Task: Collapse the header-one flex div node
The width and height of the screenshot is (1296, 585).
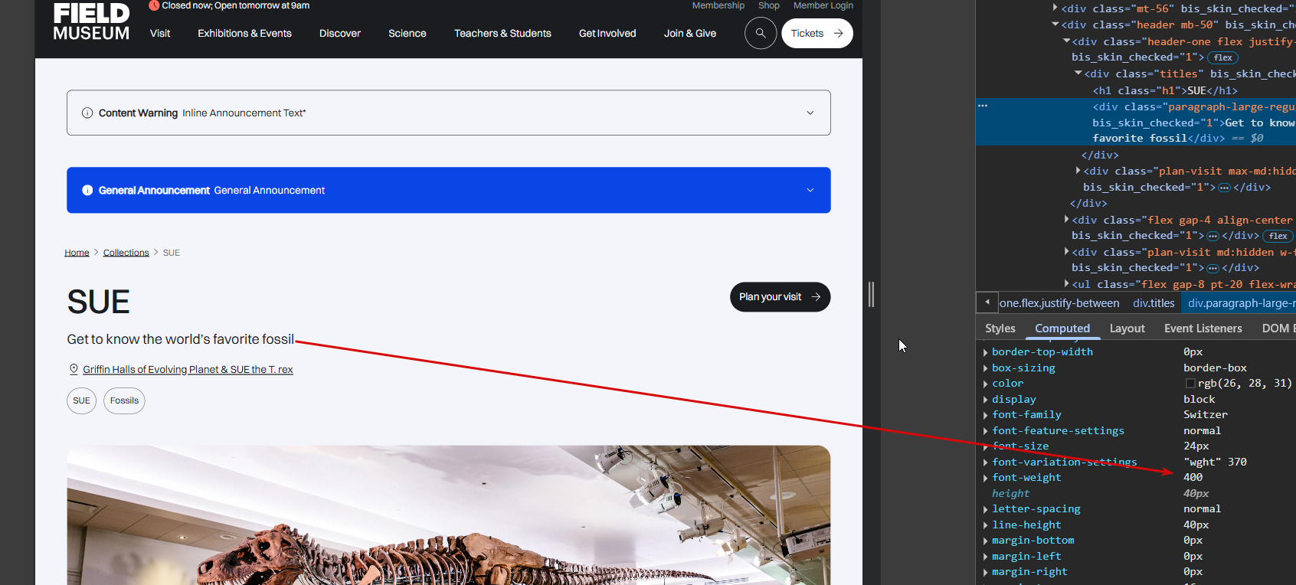Action: [x=1066, y=41]
